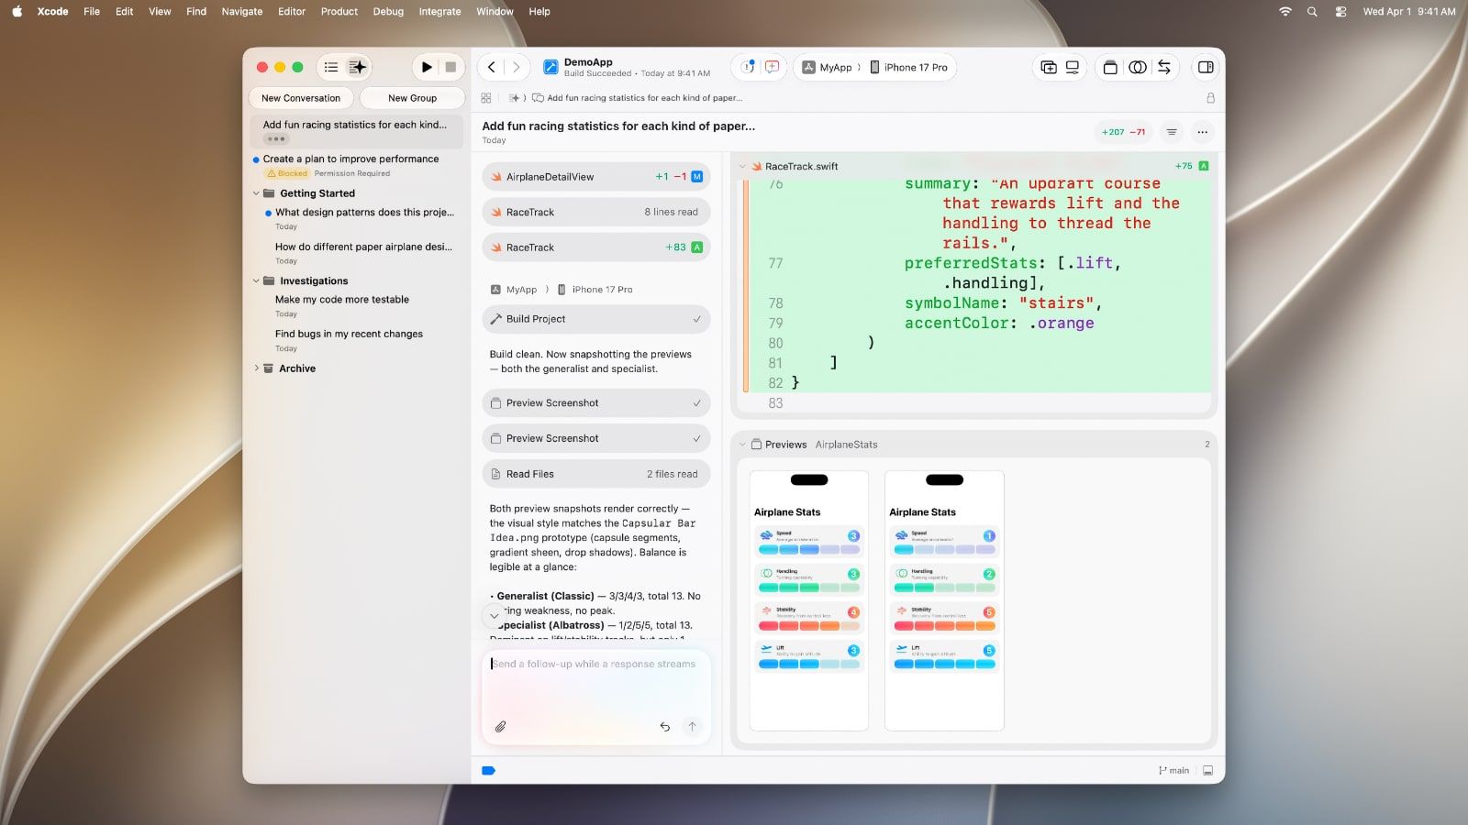Go forward with the right chevron

[x=517, y=67]
